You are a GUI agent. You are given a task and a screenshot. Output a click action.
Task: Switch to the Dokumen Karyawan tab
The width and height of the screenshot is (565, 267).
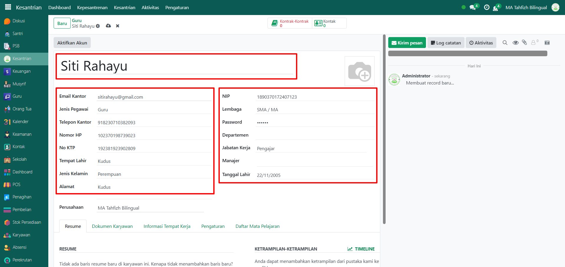tap(112, 226)
